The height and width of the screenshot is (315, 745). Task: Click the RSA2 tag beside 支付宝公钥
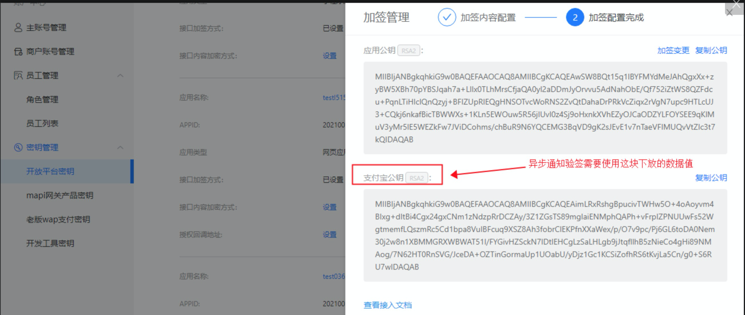coord(417,178)
